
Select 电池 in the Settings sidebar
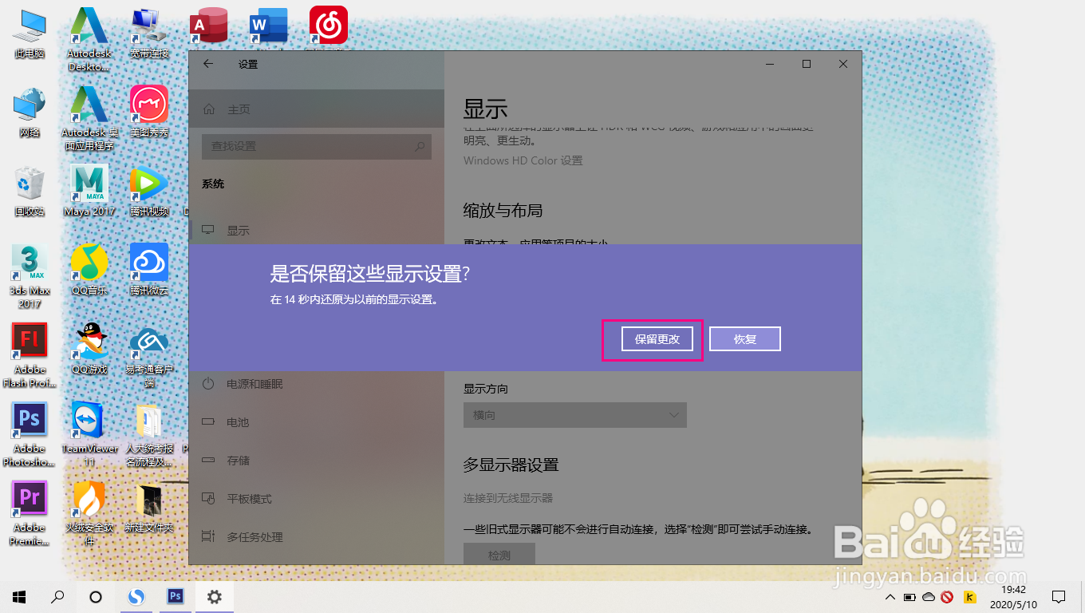(239, 421)
